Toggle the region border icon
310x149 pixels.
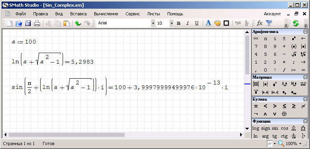point(226,23)
